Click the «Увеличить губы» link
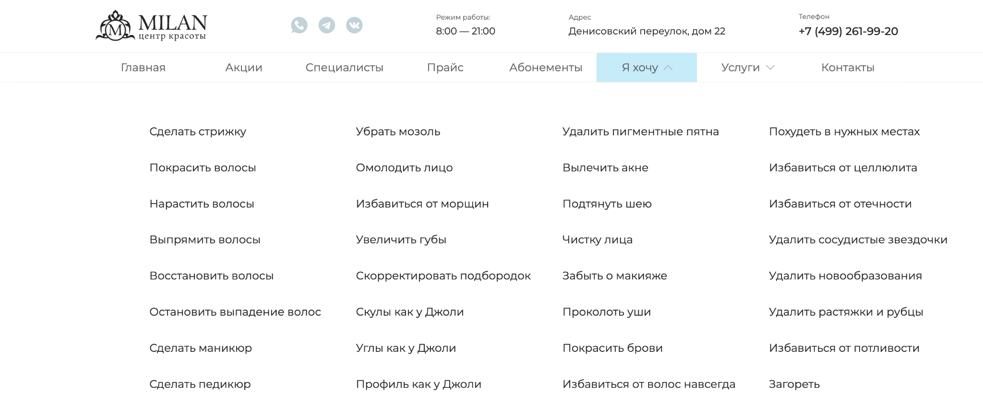 400,240
